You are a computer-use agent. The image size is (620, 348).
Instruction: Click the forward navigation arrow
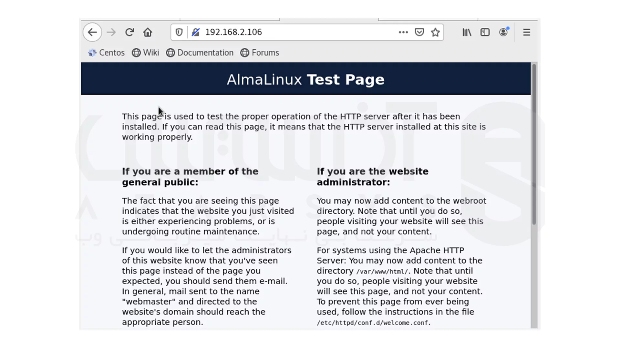111,32
